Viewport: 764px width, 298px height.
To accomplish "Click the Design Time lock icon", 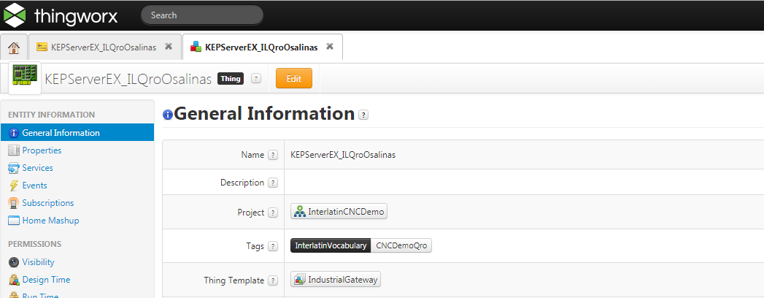I will [14, 280].
